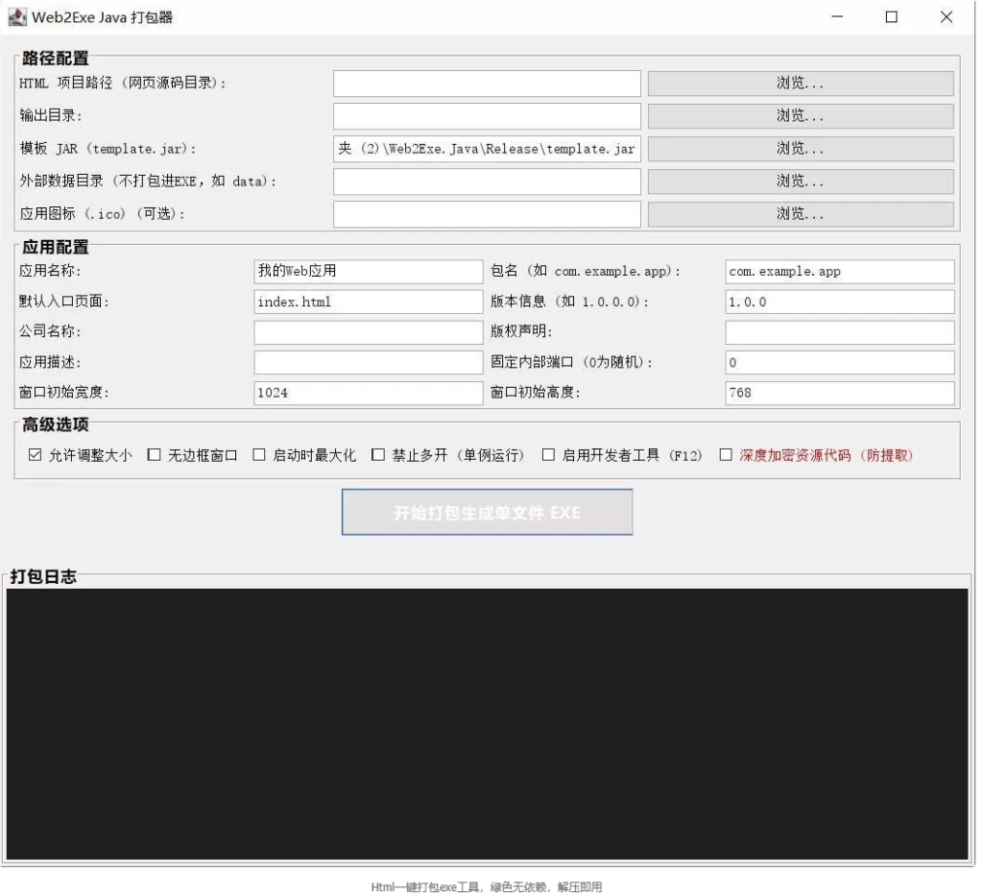983x896 pixels.
Task: Click the 应用图标 (.ico)（可选）label
Action: point(102,214)
